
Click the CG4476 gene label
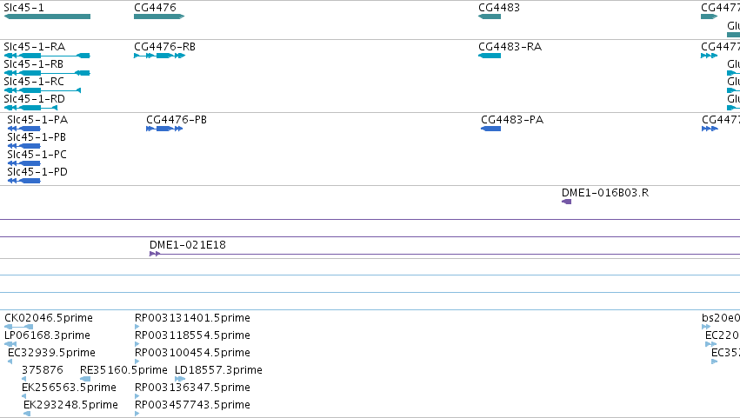point(156,8)
